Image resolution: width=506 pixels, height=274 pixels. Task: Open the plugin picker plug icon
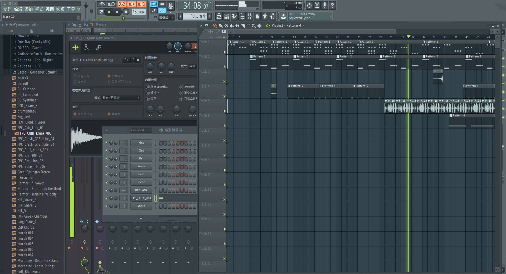click(265, 16)
